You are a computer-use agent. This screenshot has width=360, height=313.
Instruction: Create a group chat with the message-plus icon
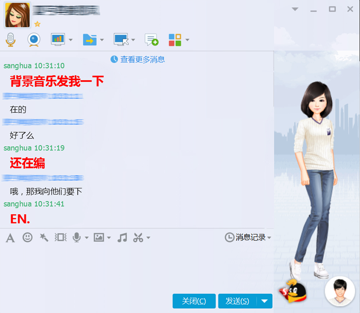click(x=152, y=40)
